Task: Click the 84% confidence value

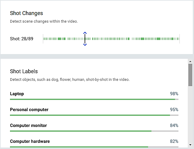Action: [x=174, y=125]
